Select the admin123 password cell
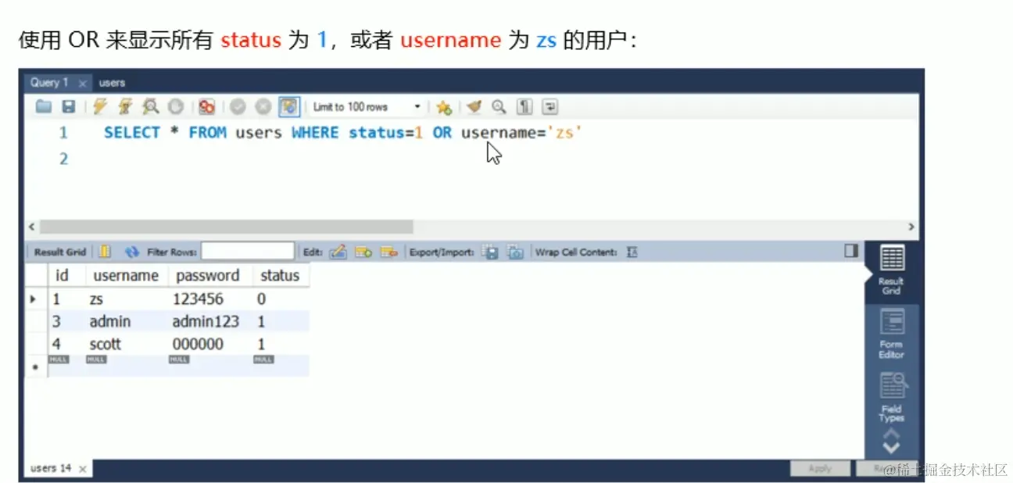This screenshot has height=483, width=1013. pos(210,321)
